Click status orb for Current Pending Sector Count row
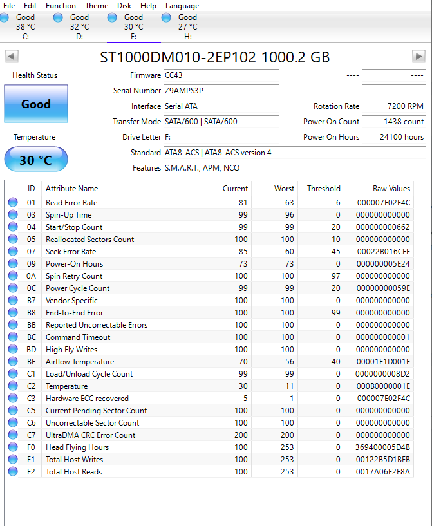 coord(13,411)
